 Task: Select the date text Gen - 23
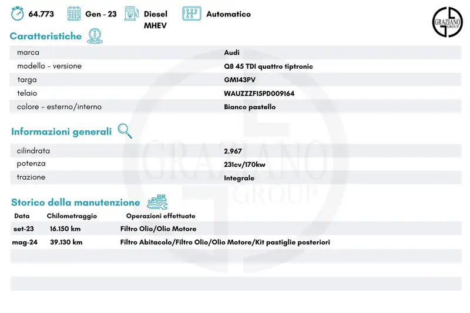coord(100,14)
